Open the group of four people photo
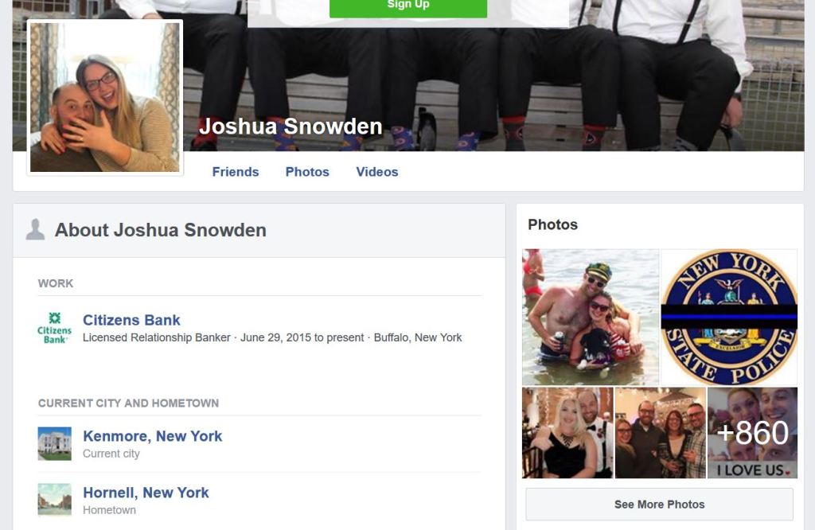Screen dimensions: 815x530 pos(660,432)
